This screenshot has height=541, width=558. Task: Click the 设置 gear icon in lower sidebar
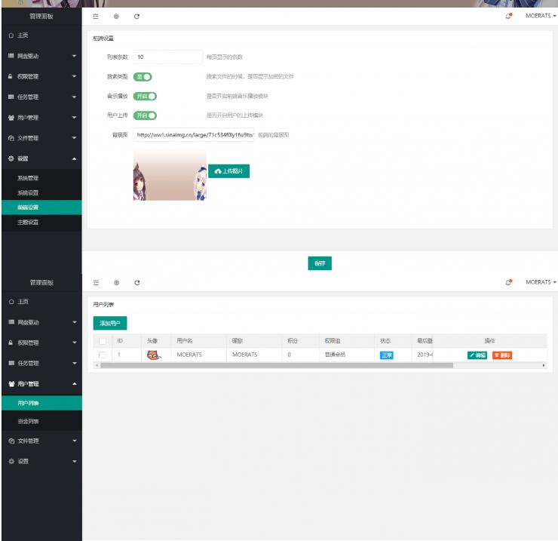[11, 461]
